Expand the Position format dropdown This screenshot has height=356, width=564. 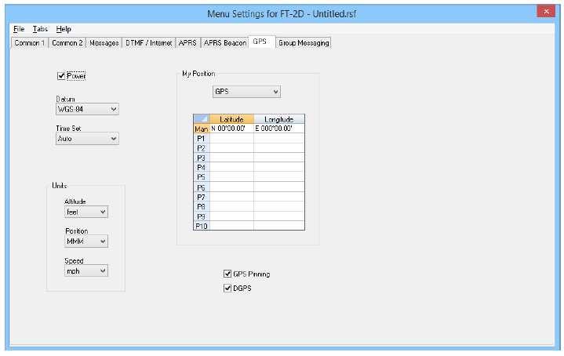86,242
